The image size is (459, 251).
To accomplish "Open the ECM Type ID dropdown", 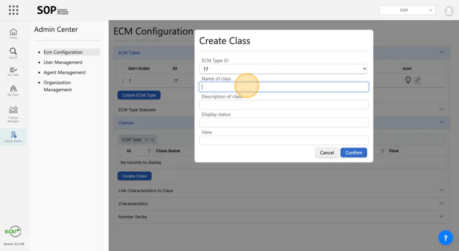I will (283, 69).
